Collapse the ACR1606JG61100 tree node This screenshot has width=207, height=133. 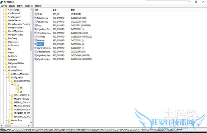pyautogui.click(x=9, y=81)
